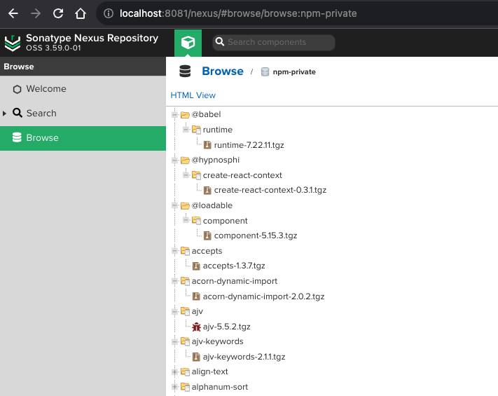This screenshot has height=396, width=498.
Task: Select the accepts-1.3.7.tgz file
Action: tap(234, 266)
